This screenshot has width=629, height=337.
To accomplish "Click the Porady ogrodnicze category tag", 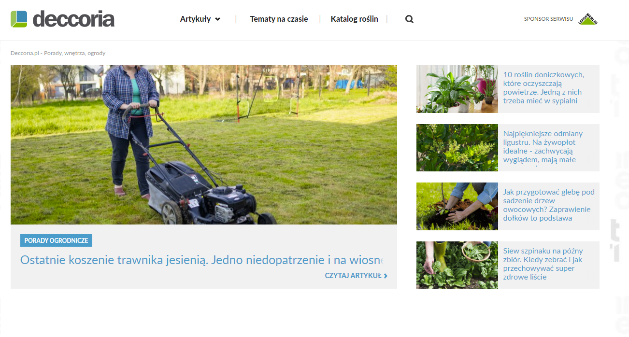I will click(x=56, y=240).
